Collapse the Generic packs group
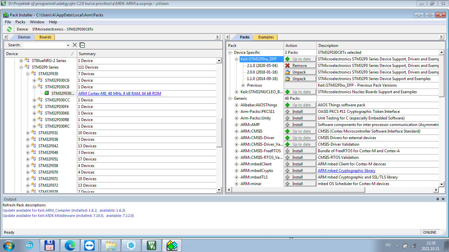 230,98
